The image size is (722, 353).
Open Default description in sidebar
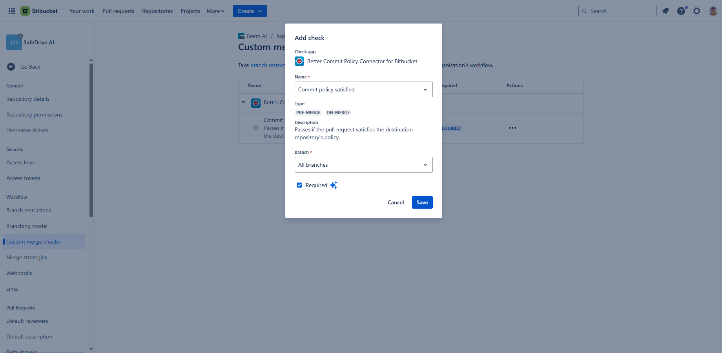point(29,337)
